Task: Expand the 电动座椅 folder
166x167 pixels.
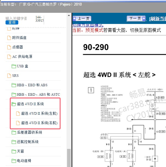Action: (x=24, y=161)
